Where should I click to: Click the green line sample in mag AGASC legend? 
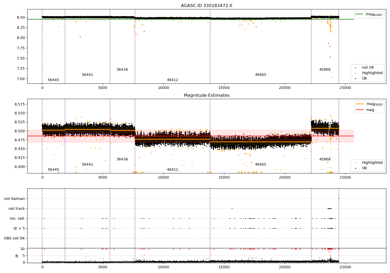tap(359, 14)
